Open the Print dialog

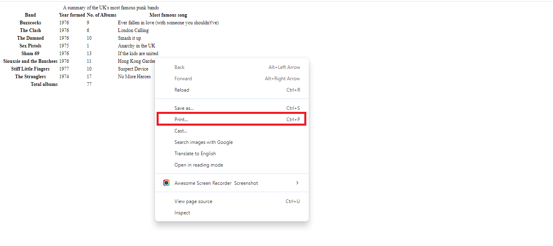(x=181, y=119)
